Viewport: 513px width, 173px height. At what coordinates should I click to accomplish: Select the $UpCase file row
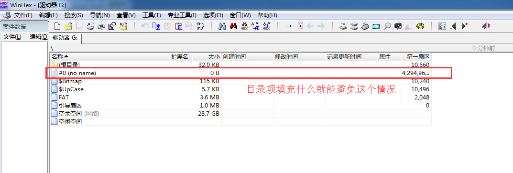pos(240,89)
